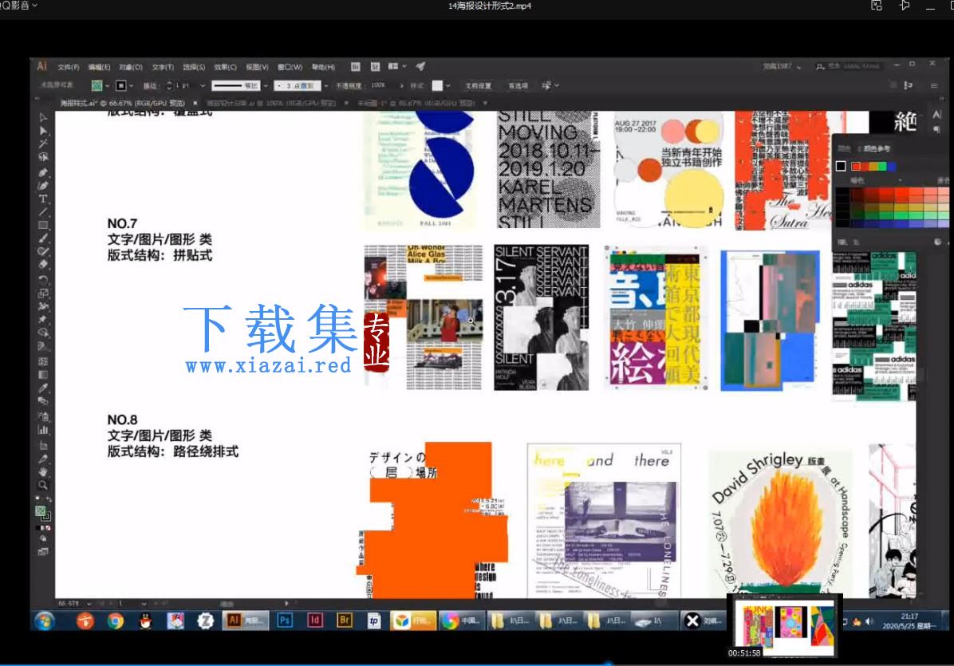Select the Zoom magnifier tool
954x666 pixels.
pyautogui.click(x=43, y=486)
